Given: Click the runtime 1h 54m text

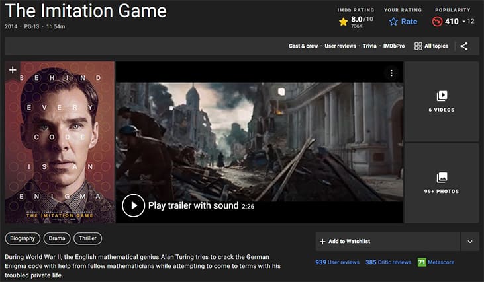Looking at the screenshot, I should pyautogui.click(x=56, y=27).
